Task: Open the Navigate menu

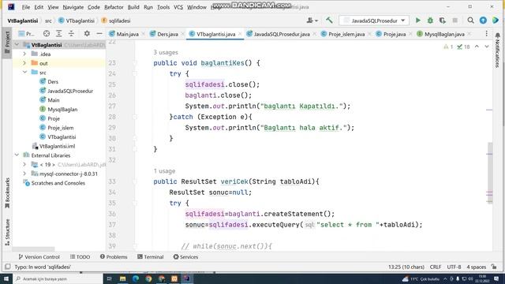Action: tap(73, 7)
